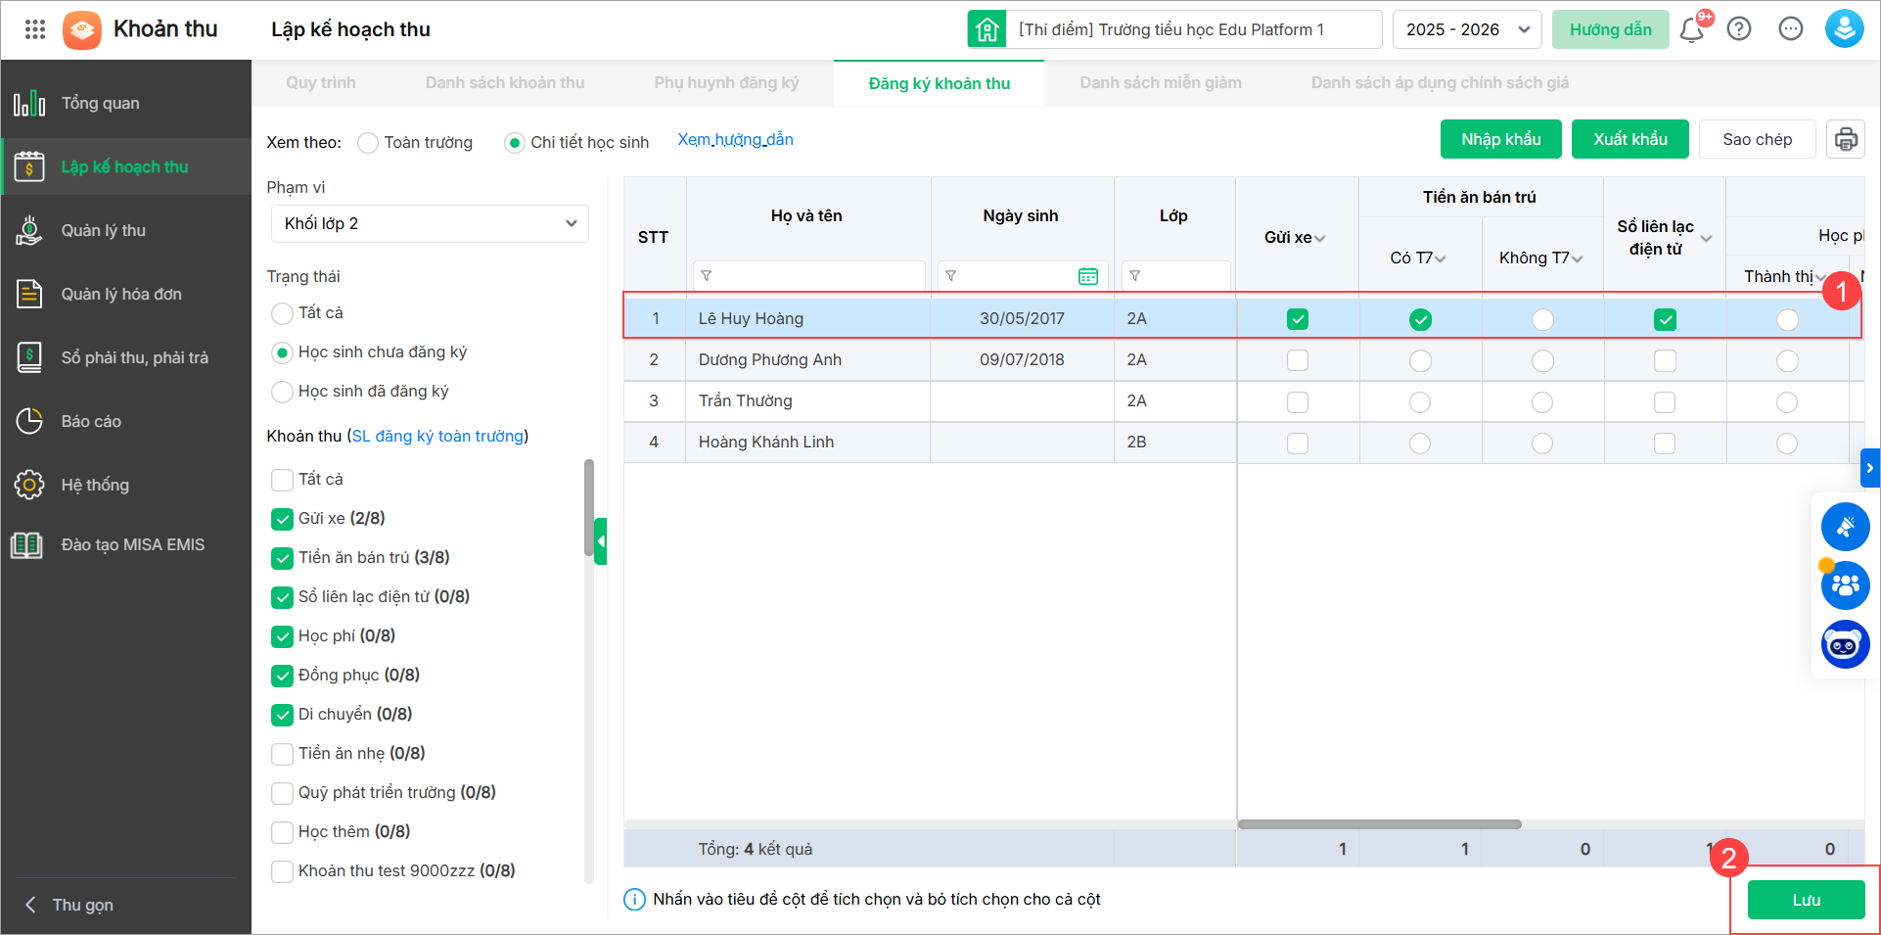1881x935 pixels.
Task: Collapse the left filter panel arrow
Action: [601, 540]
